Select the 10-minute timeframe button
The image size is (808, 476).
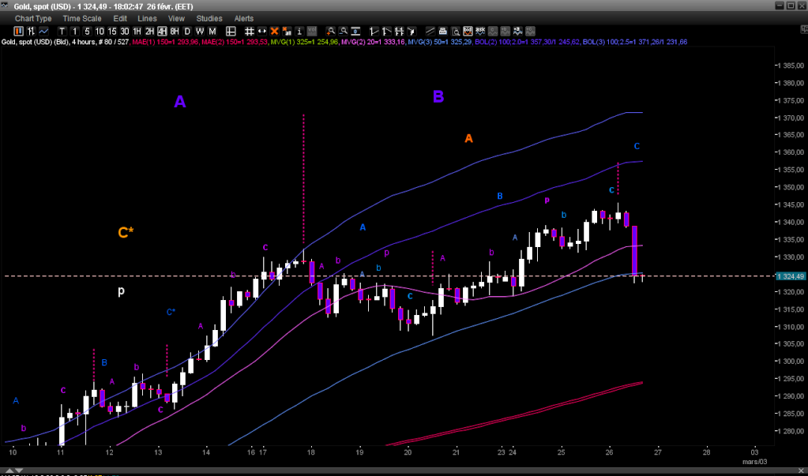(100, 31)
